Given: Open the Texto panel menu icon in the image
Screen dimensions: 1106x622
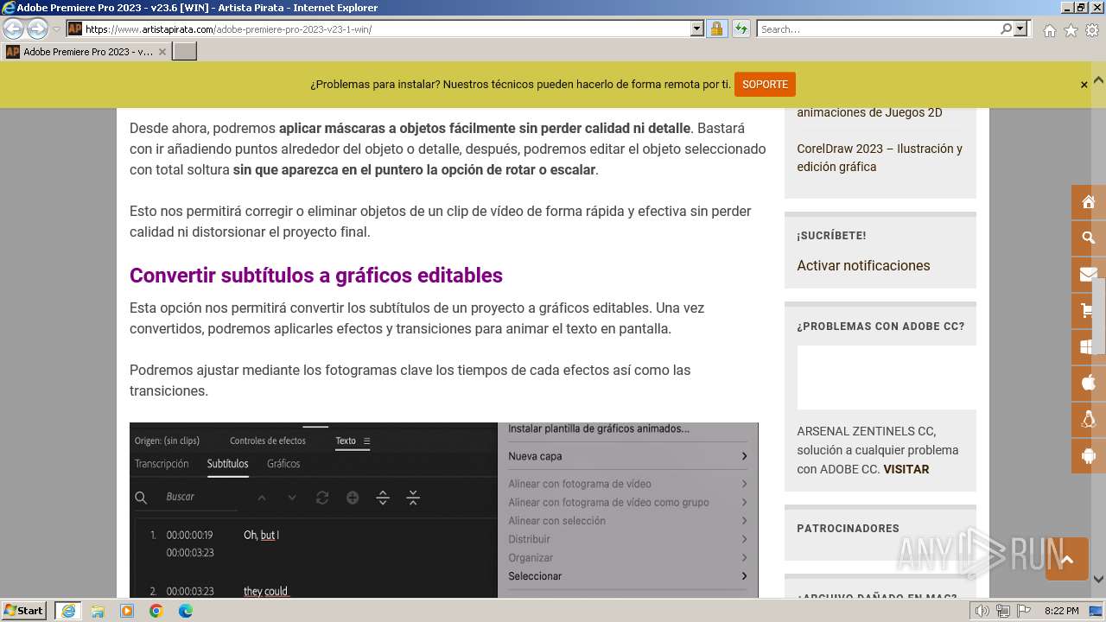Looking at the screenshot, I should [366, 441].
